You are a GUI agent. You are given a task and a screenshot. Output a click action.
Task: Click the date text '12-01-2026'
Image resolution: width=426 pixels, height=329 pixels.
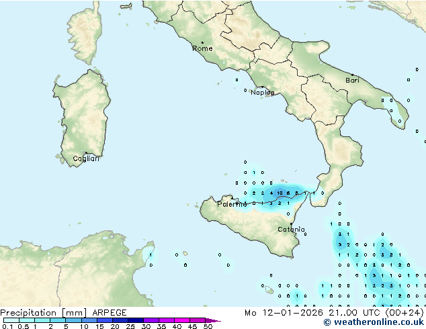[x=292, y=313]
